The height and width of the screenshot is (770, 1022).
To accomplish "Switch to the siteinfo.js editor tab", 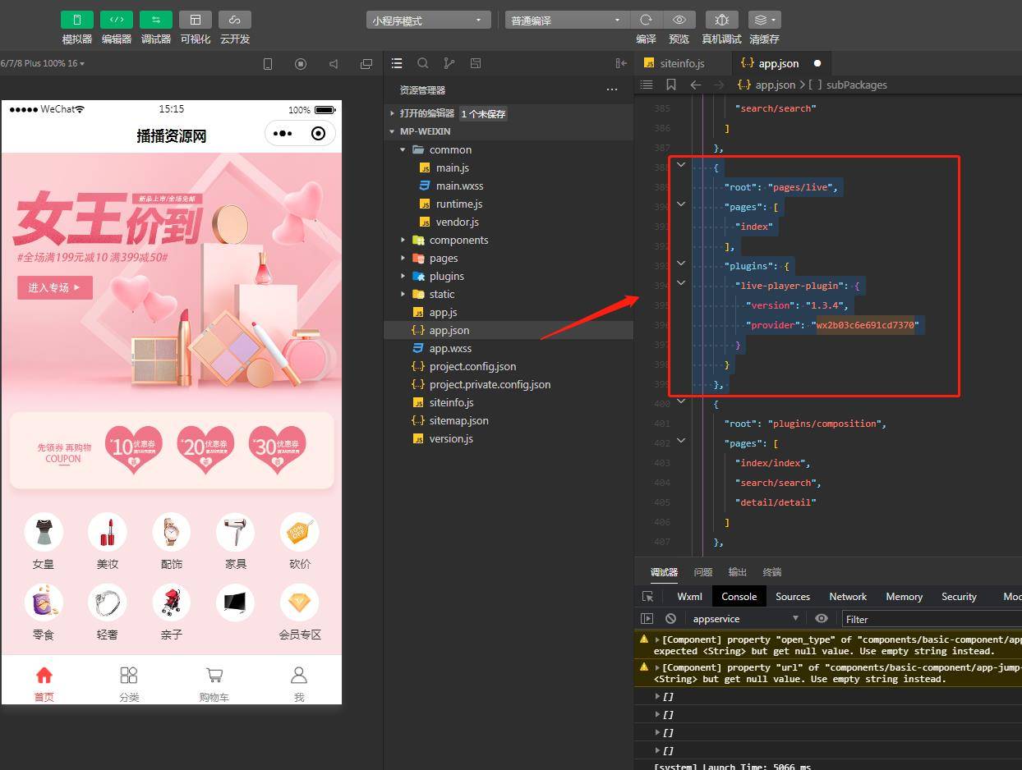I will [681, 63].
